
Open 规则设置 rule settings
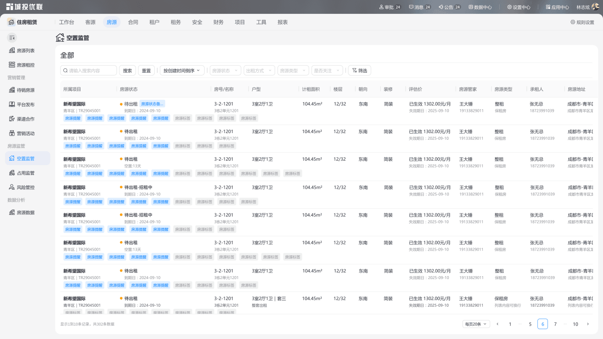(x=583, y=22)
